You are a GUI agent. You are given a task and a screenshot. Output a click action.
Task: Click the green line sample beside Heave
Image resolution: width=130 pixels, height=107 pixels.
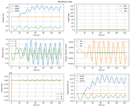click(77, 81)
